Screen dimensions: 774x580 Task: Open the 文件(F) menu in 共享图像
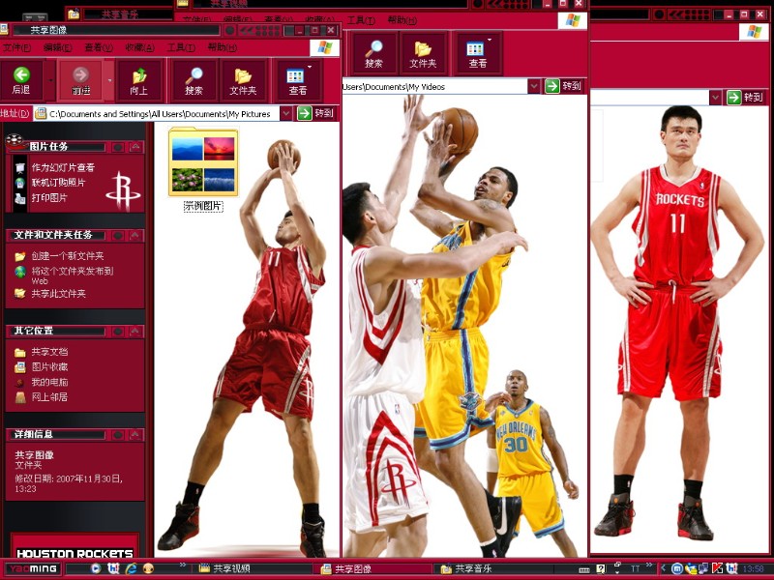(x=16, y=47)
